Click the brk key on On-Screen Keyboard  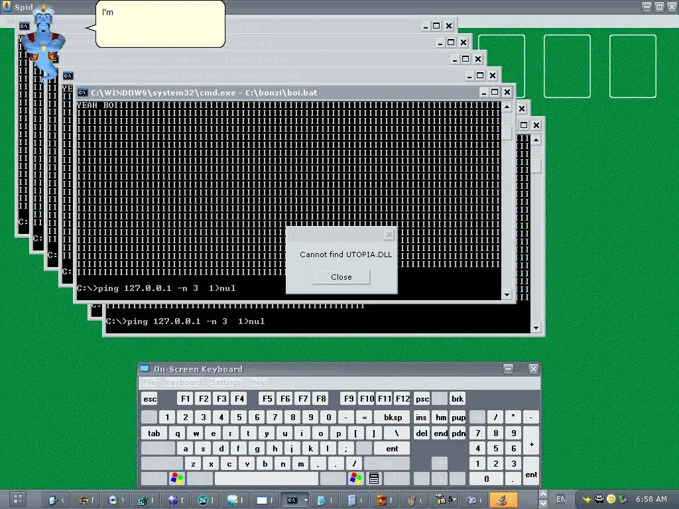point(458,398)
